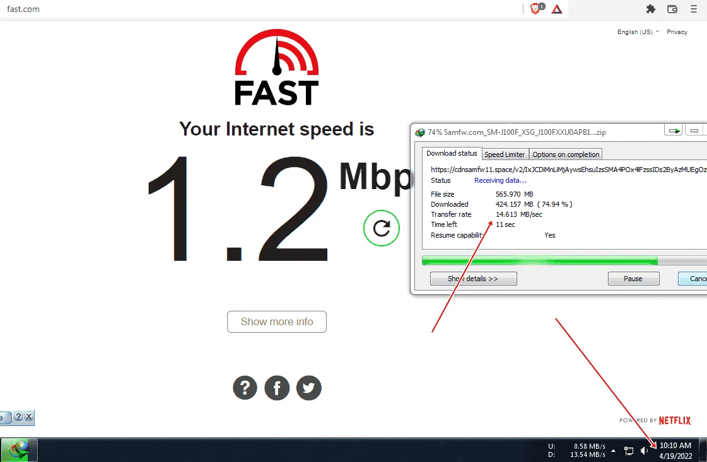This screenshot has width=707, height=462.
Task: Cancel the current download
Action: 692,279
